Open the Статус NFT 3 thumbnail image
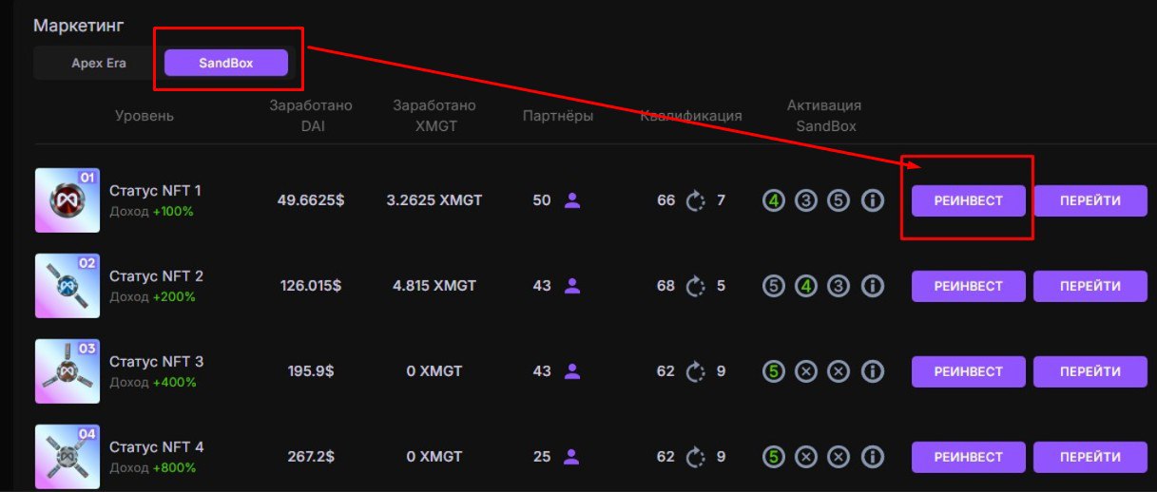The image size is (1157, 492). pos(67,371)
